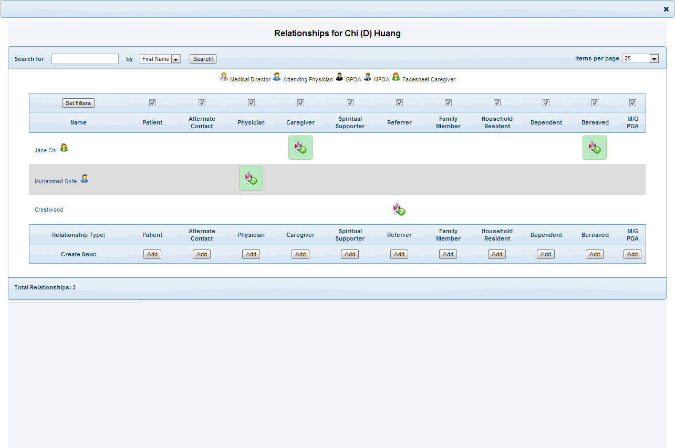This screenshot has height=448, width=675.
Task: Click the Facesheet Caregiver icon beside Jane Chi
Action: (64, 148)
